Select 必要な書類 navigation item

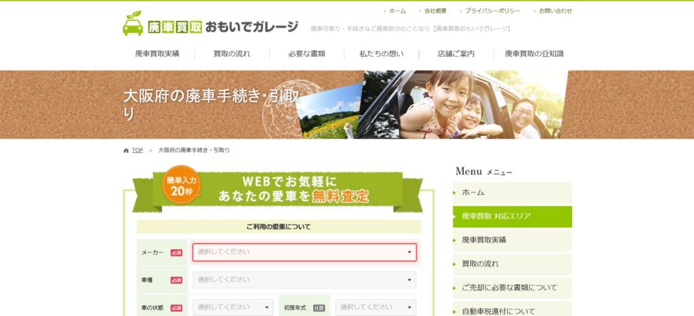pyautogui.click(x=306, y=53)
